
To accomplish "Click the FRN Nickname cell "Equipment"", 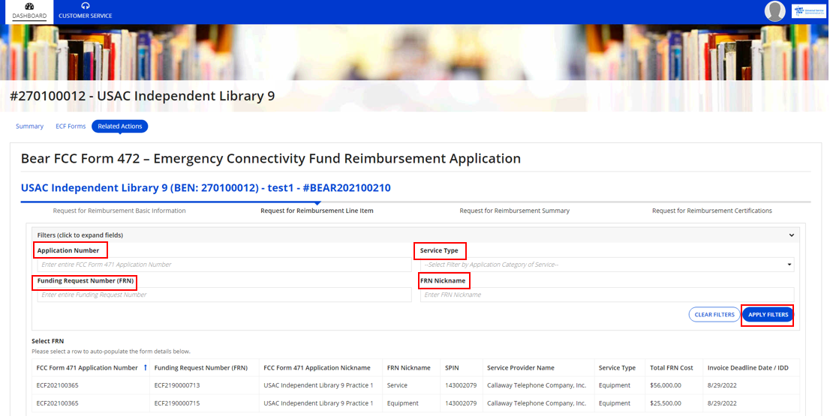I will [x=403, y=403].
